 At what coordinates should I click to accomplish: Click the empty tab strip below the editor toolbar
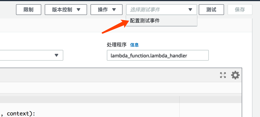[x=121, y=87]
